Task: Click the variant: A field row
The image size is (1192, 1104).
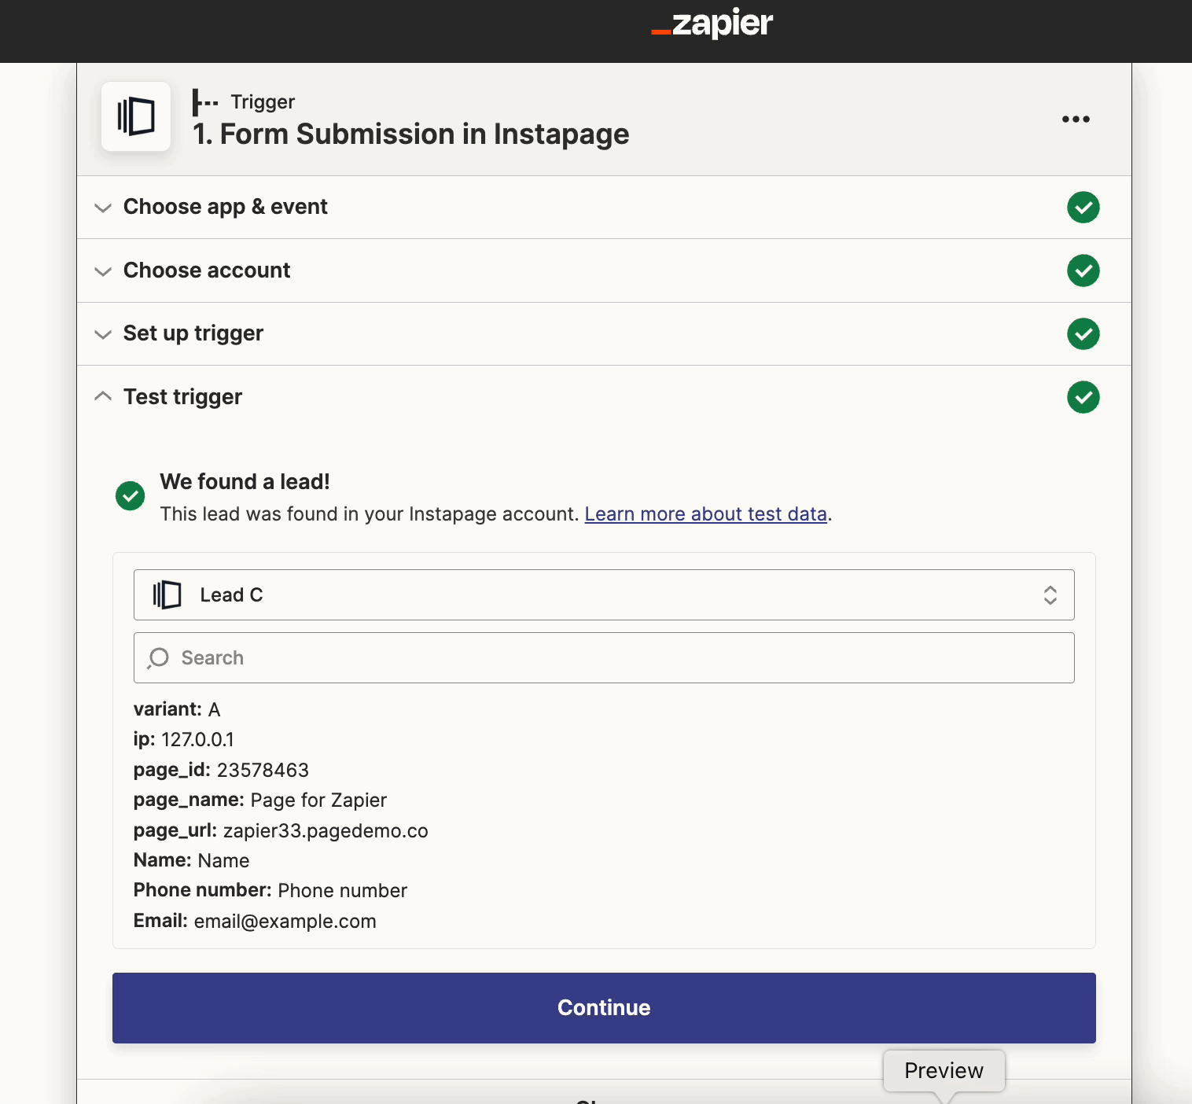Action: (x=177, y=709)
